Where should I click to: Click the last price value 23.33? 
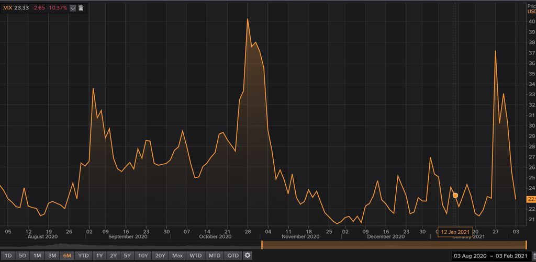pos(21,8)
